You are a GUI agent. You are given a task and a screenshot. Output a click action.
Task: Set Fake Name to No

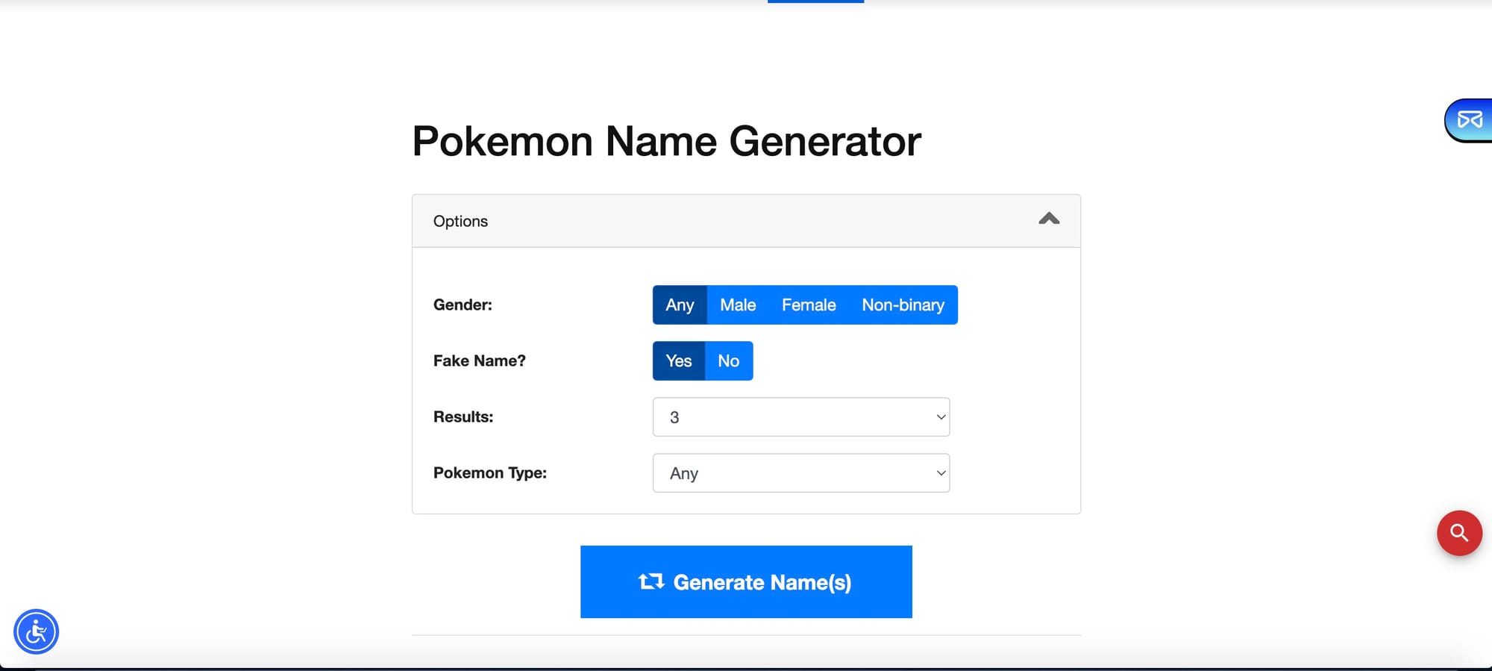tap(729, 361)
